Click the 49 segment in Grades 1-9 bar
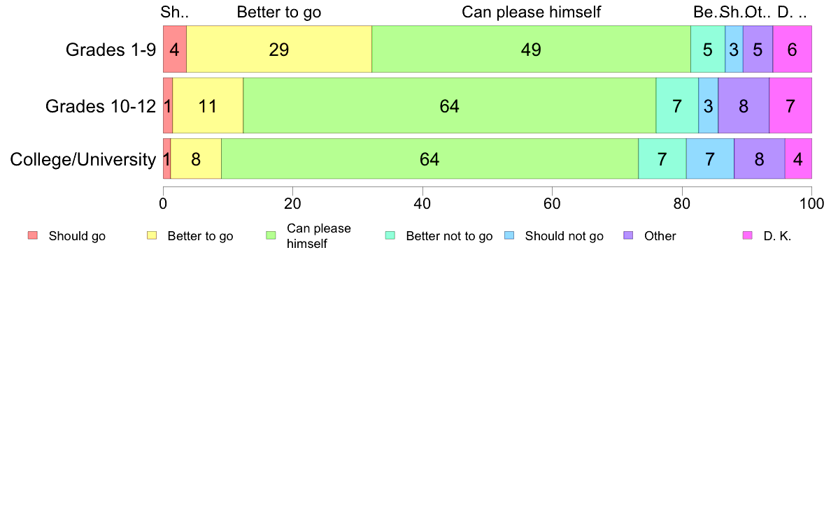The width and height of the screenshot is (831, 514). [531, 49]
